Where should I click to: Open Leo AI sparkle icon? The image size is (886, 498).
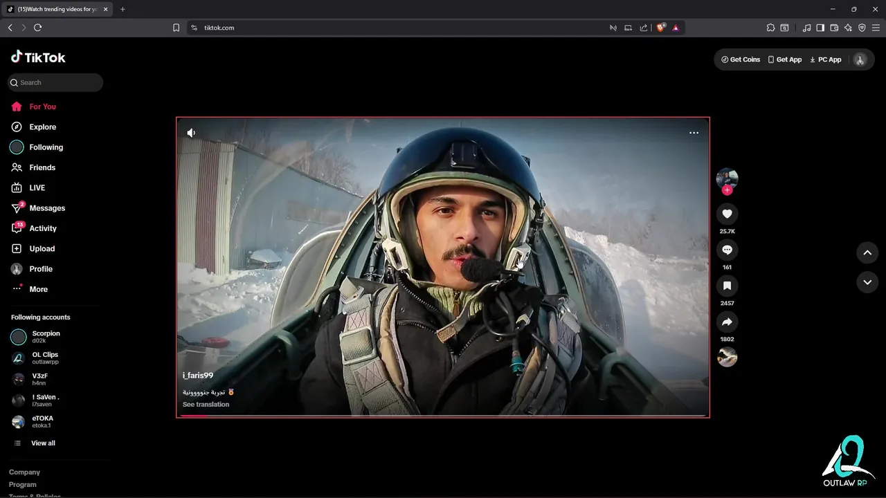coord(848,28)
